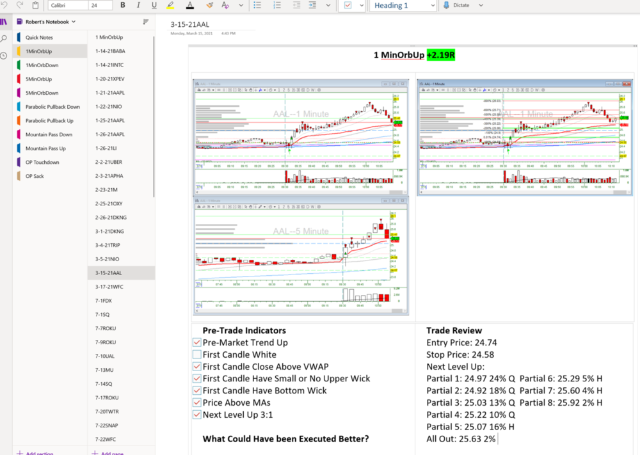This screenshot has height=455, width=640.
Task: Open the font name Calibri box
Action: (67, 5)
